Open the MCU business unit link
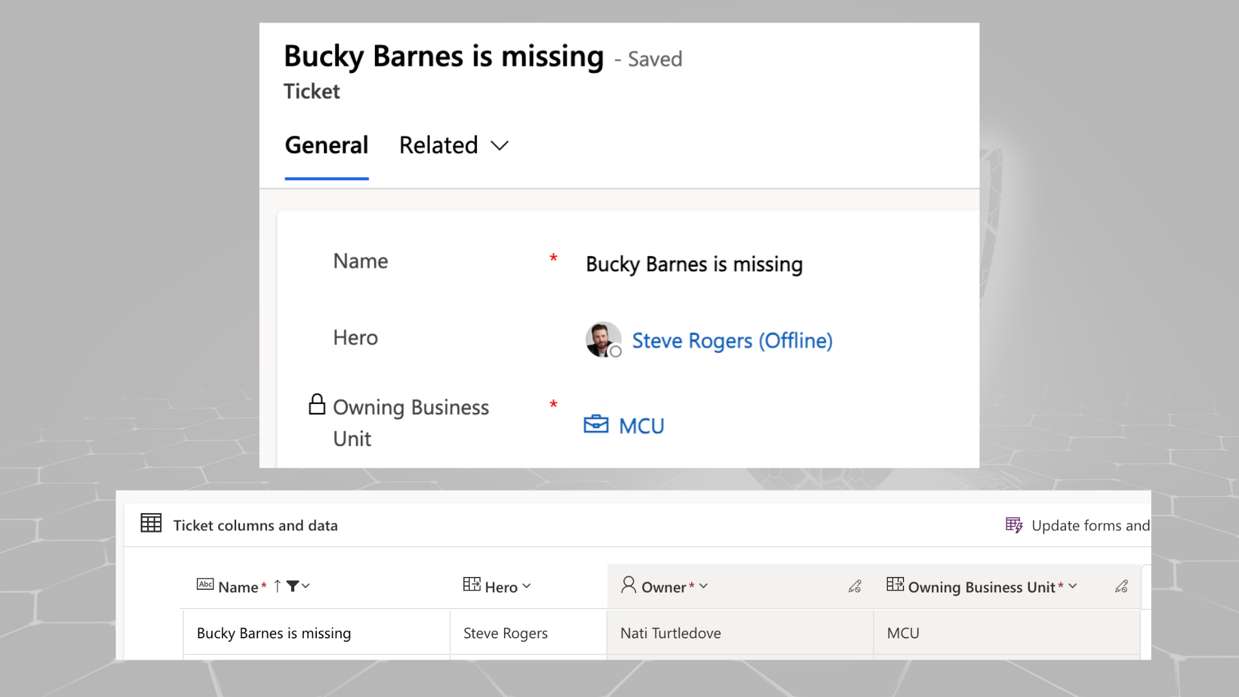 pyautogui.click(x=641, y=426)
